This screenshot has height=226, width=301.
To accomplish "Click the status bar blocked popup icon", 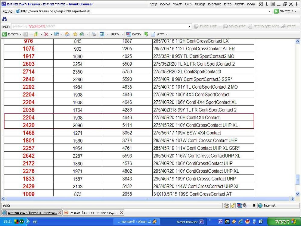I will pyautogui.click(x=239, y=206).
